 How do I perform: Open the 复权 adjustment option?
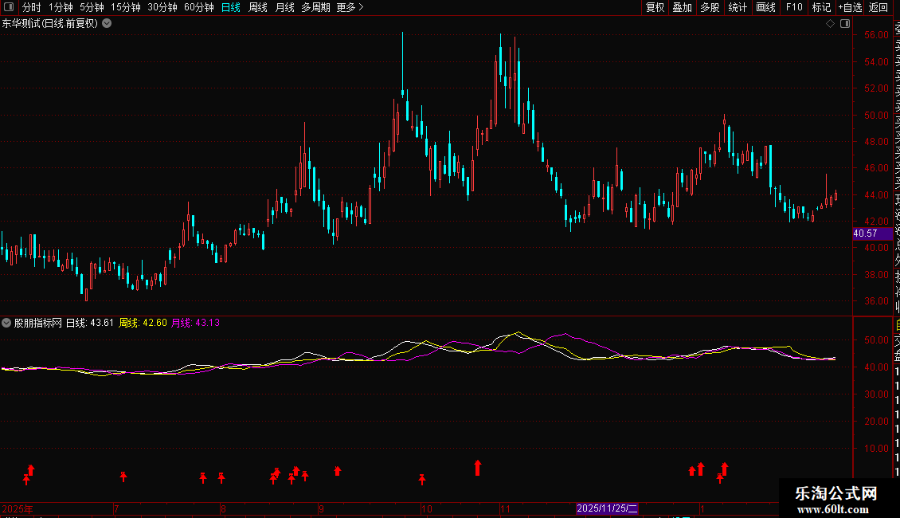655,7
